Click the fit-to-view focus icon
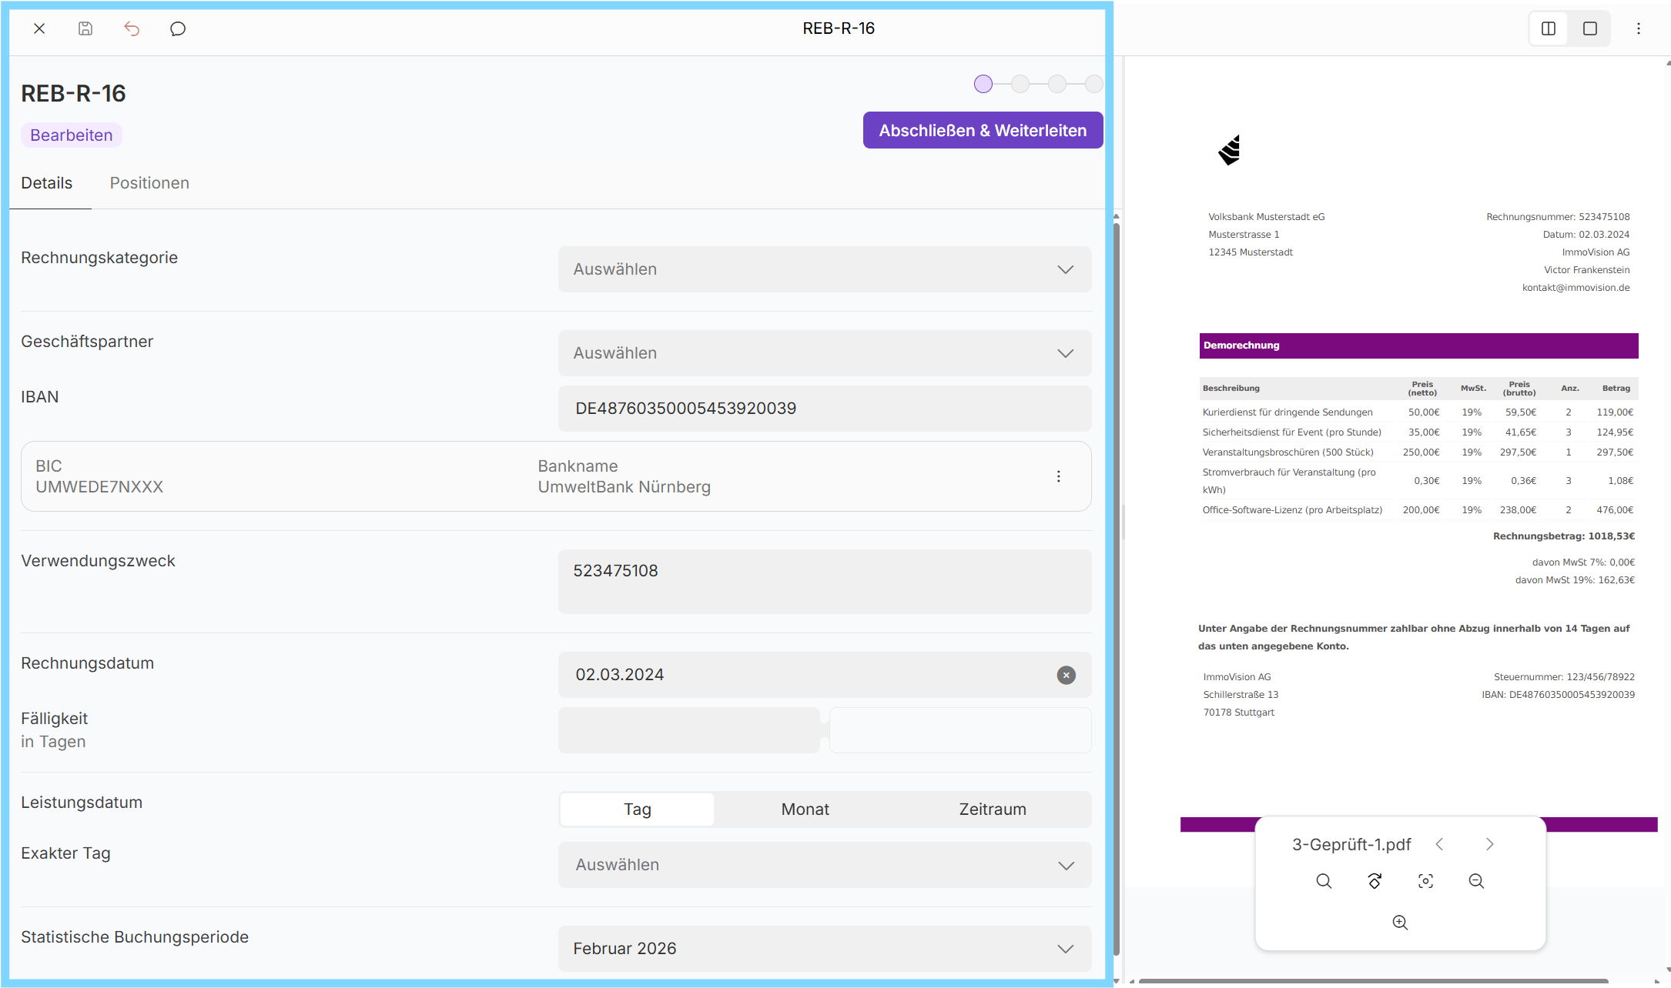Viewport: 1671px width, 988px height. (x=1425, y=881)
